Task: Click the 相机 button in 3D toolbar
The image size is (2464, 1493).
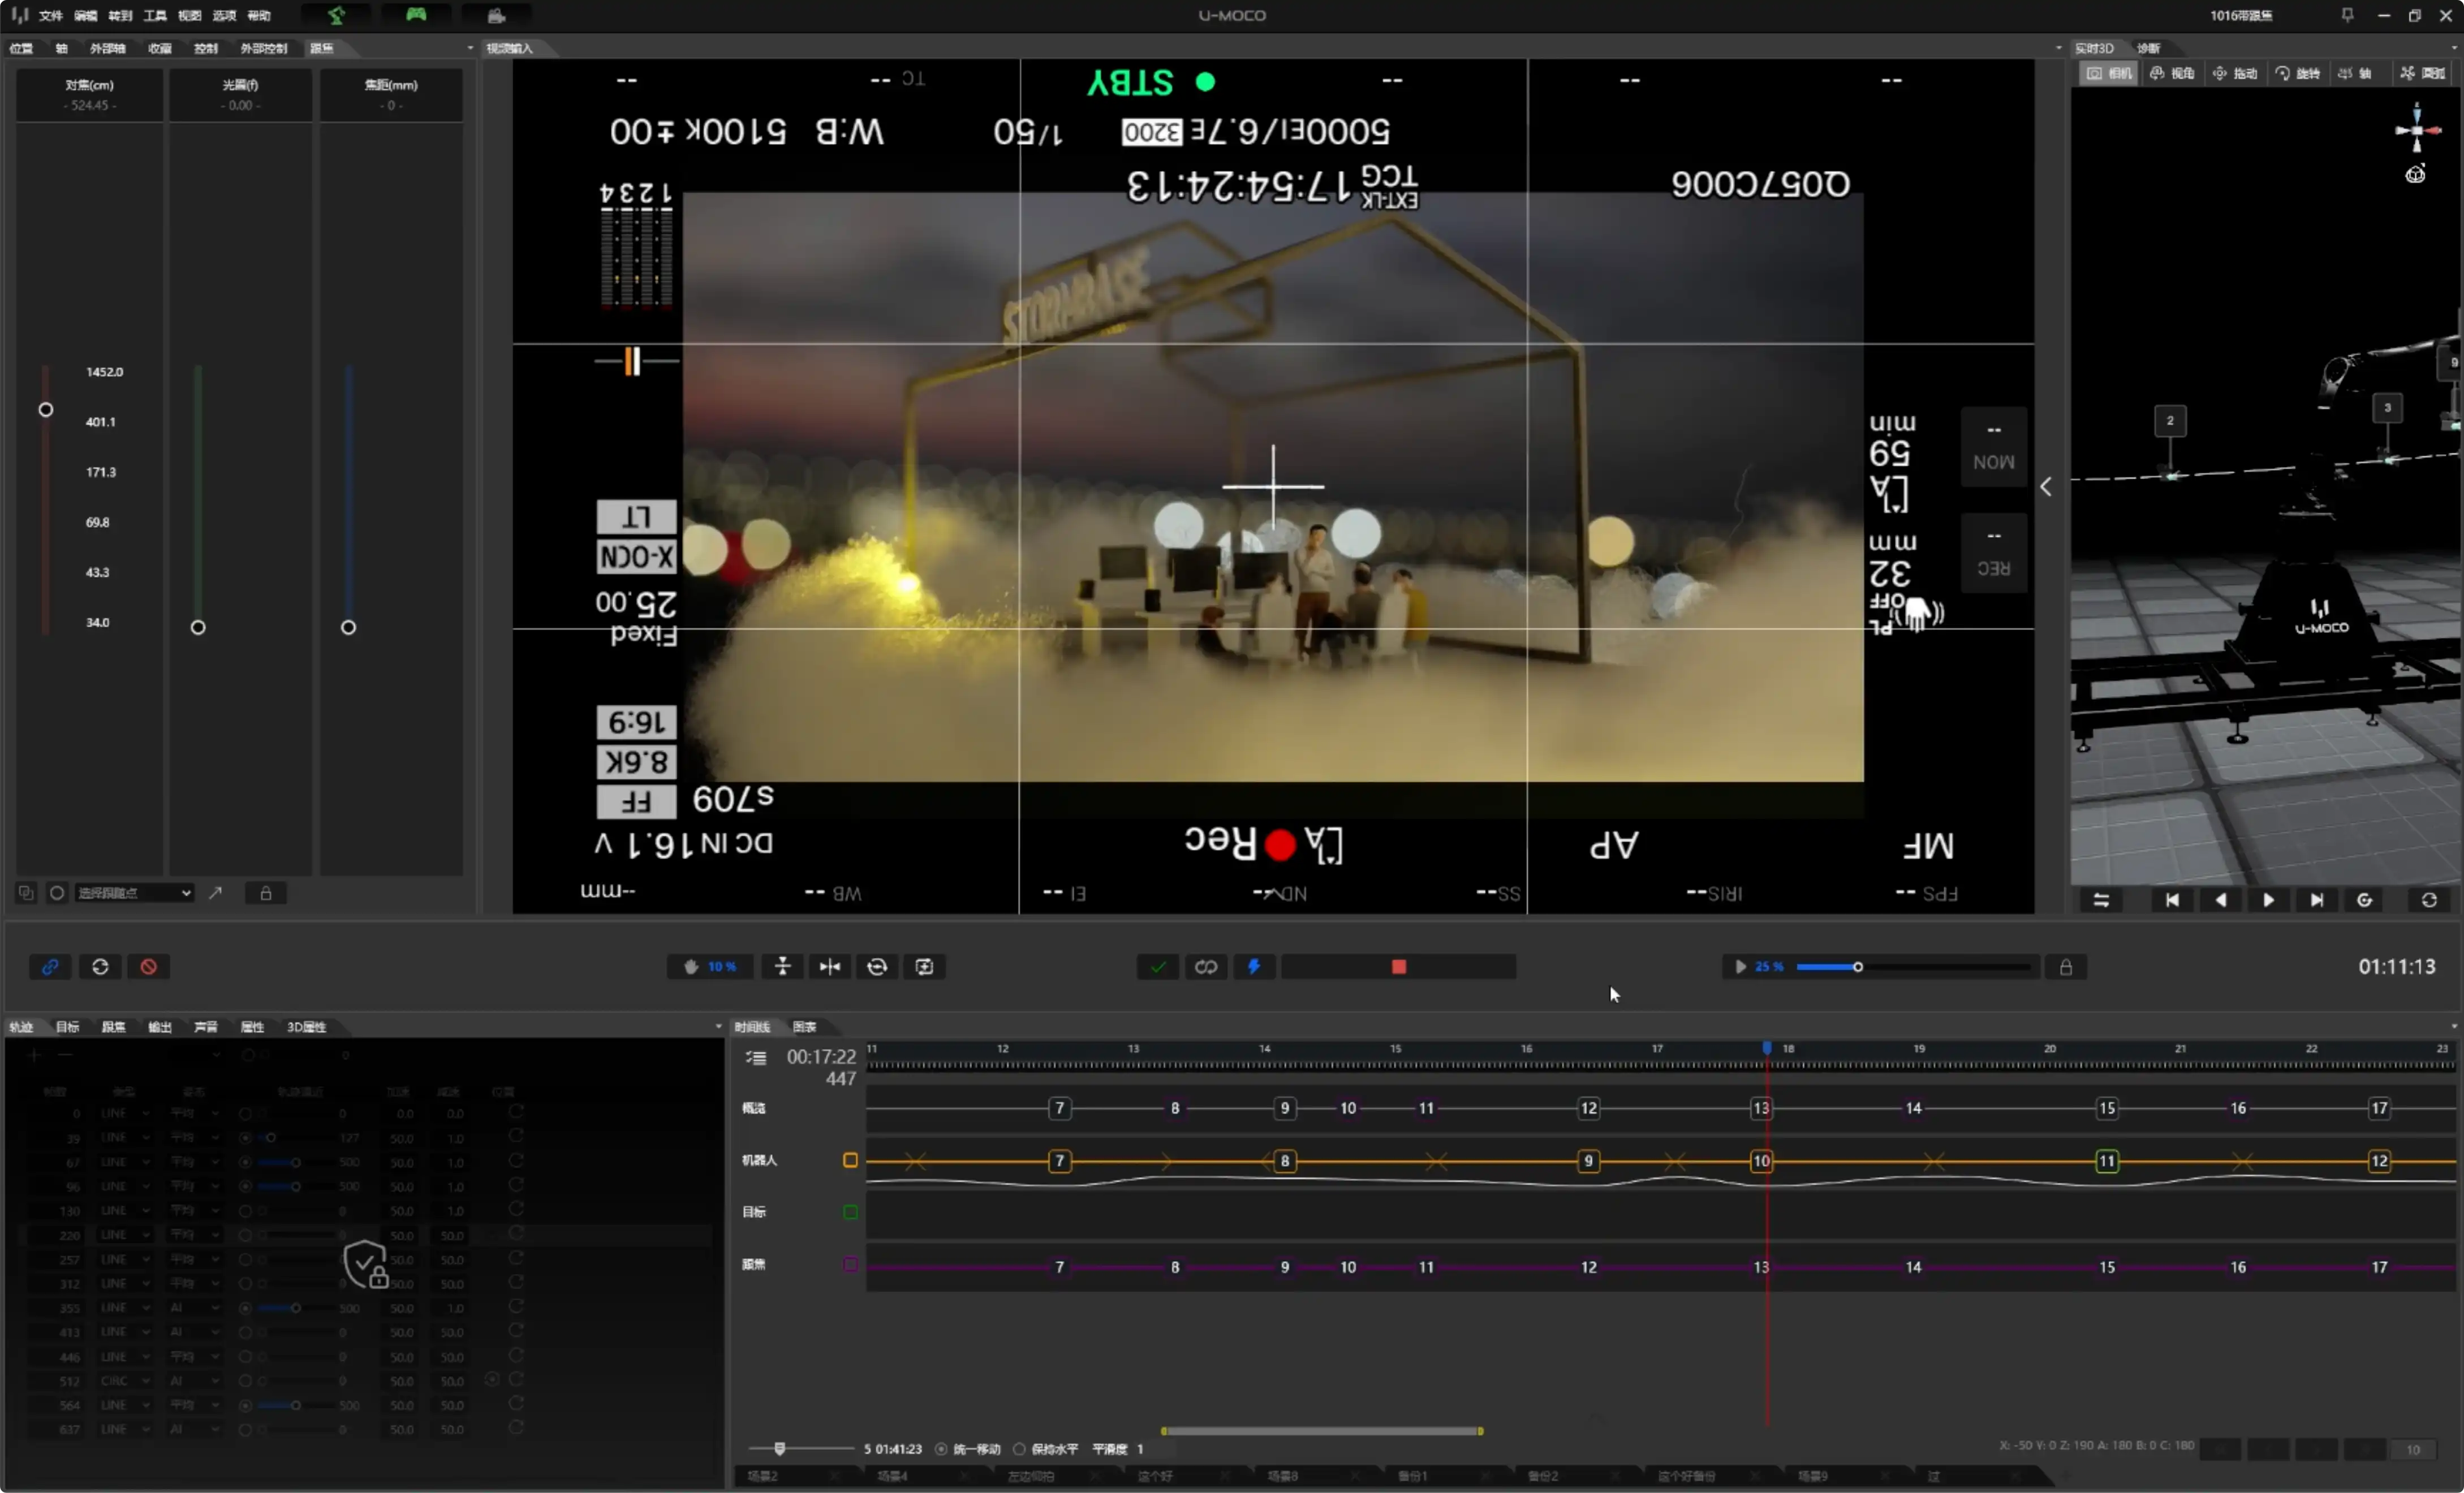Action: [2109, 73]
